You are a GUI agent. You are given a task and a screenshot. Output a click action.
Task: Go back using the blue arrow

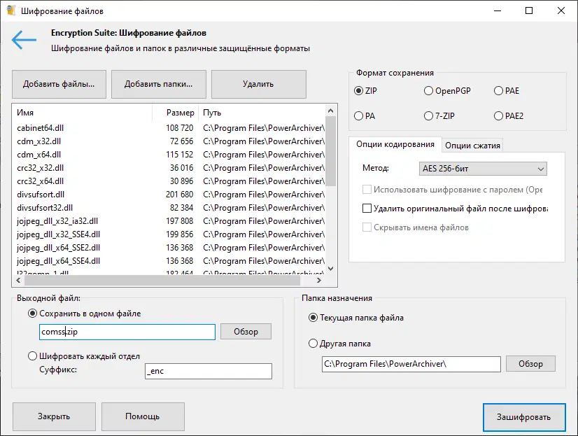point(24,40)
